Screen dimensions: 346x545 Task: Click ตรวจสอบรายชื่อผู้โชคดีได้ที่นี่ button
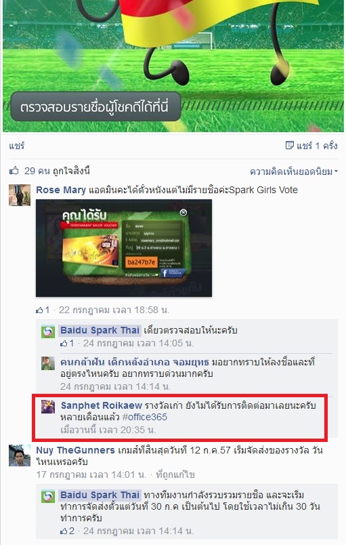[95, 106]
